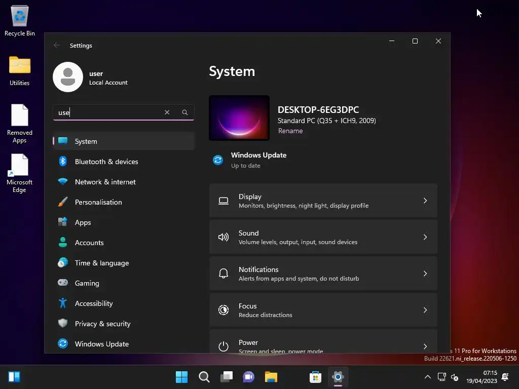Click the desktop wallpaper preview thumbnail
Screen dimensions: 519x389
(x=239, y=118)
